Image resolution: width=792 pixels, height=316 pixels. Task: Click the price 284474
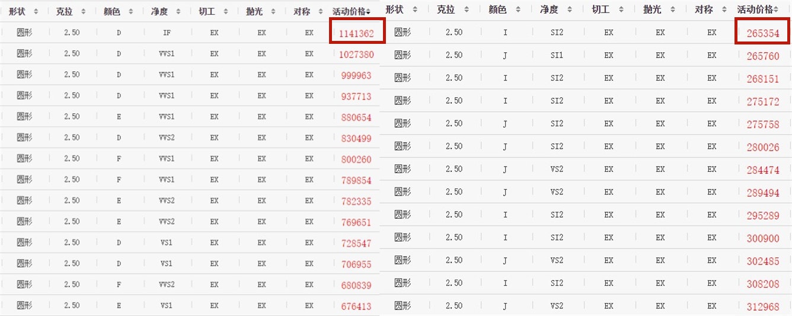(763, 170)
